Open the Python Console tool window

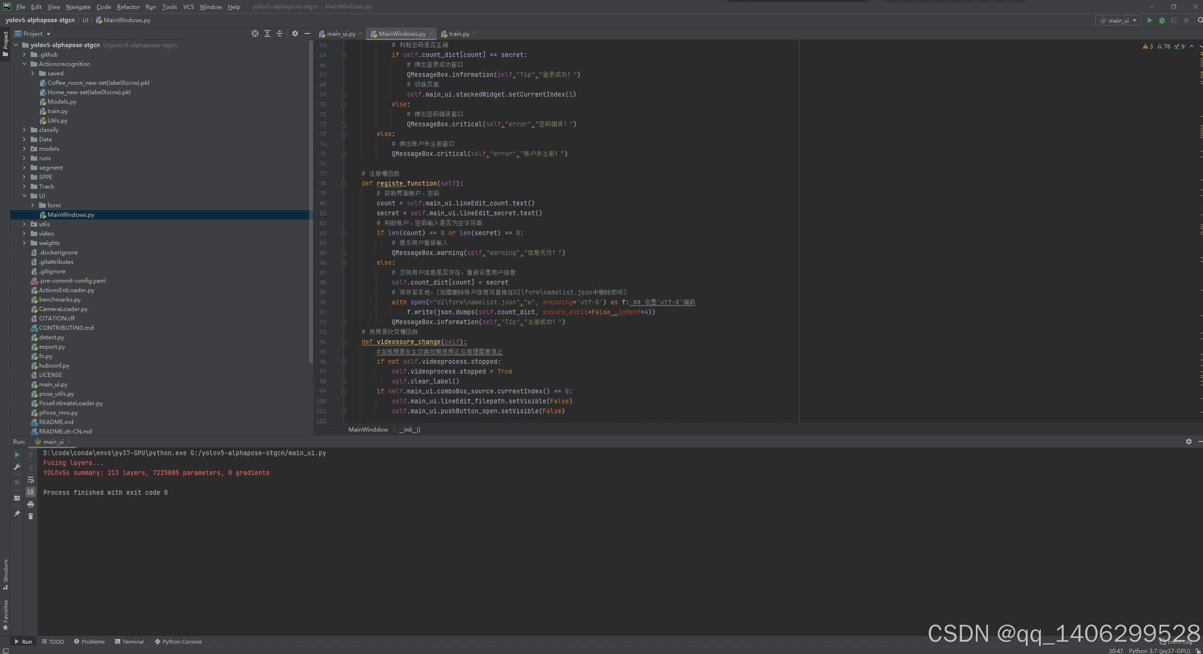pos(178,642)
